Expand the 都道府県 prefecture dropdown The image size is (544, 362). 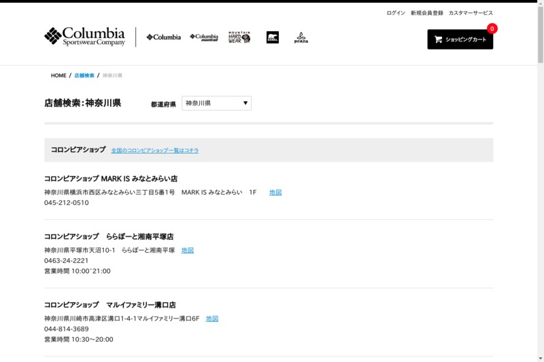click(x=216, y=103)
